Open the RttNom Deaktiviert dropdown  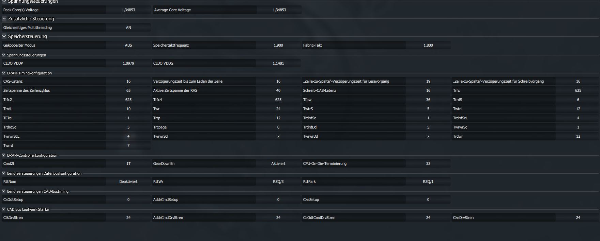tap(128, 182)
